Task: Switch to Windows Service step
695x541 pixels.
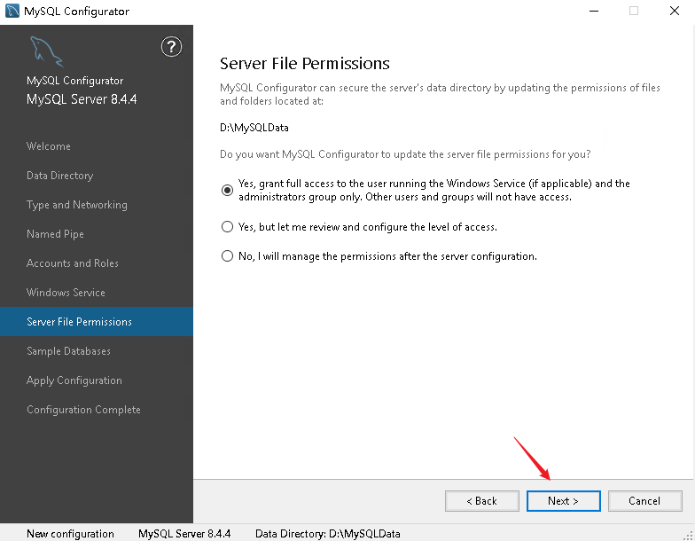Action: click(66, 293)
